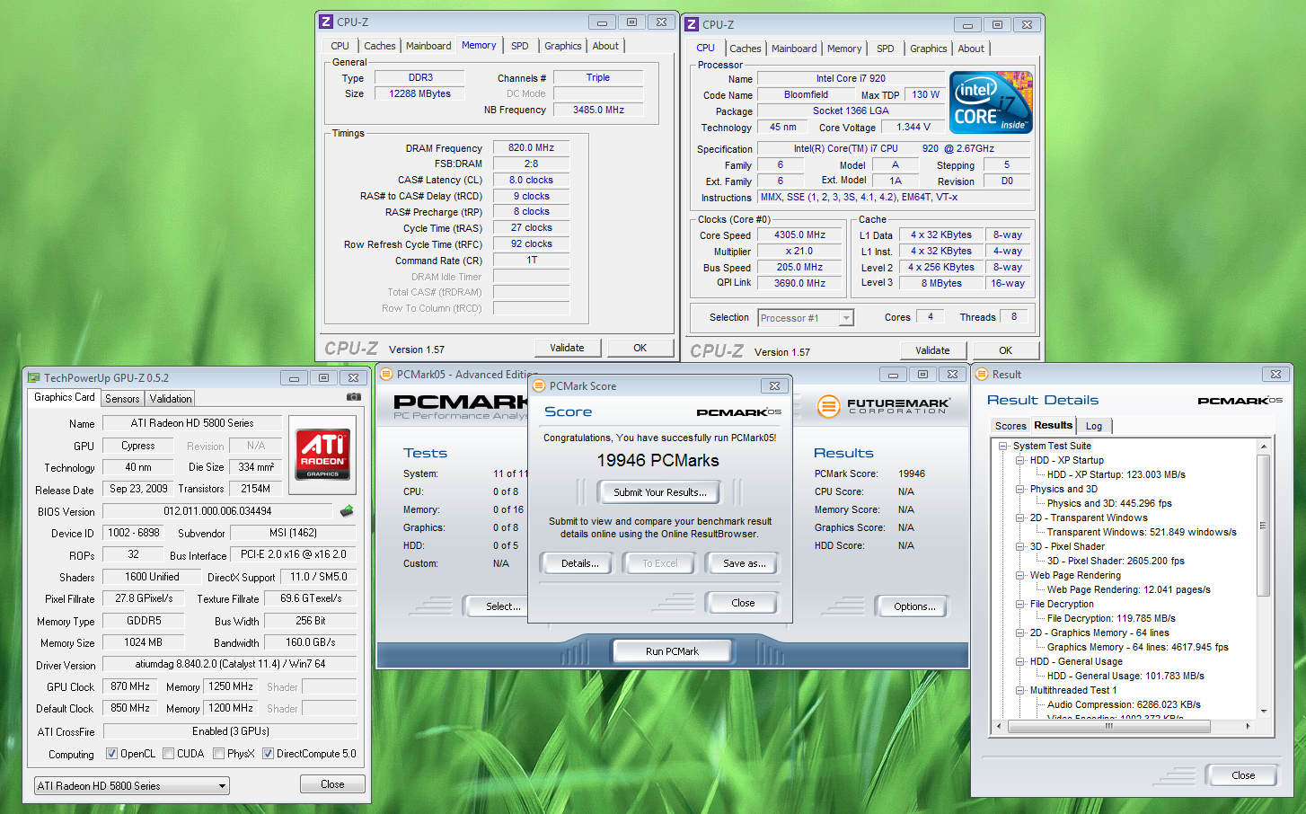This screenshot has height=814, width=1306.
Task: Click Options button in PCMark05
Action: tap(914, 606)
